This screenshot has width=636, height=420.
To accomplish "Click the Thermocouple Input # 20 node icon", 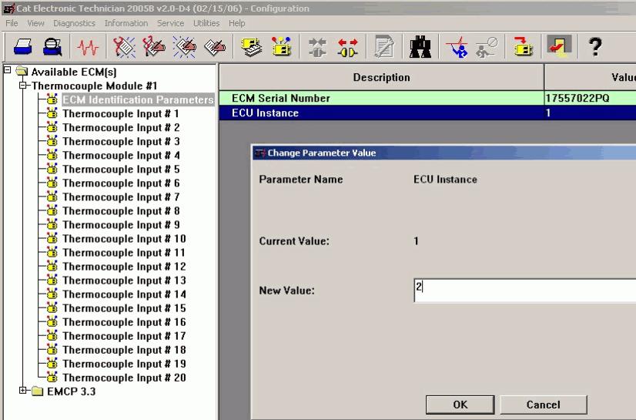I will coord(52,378).
